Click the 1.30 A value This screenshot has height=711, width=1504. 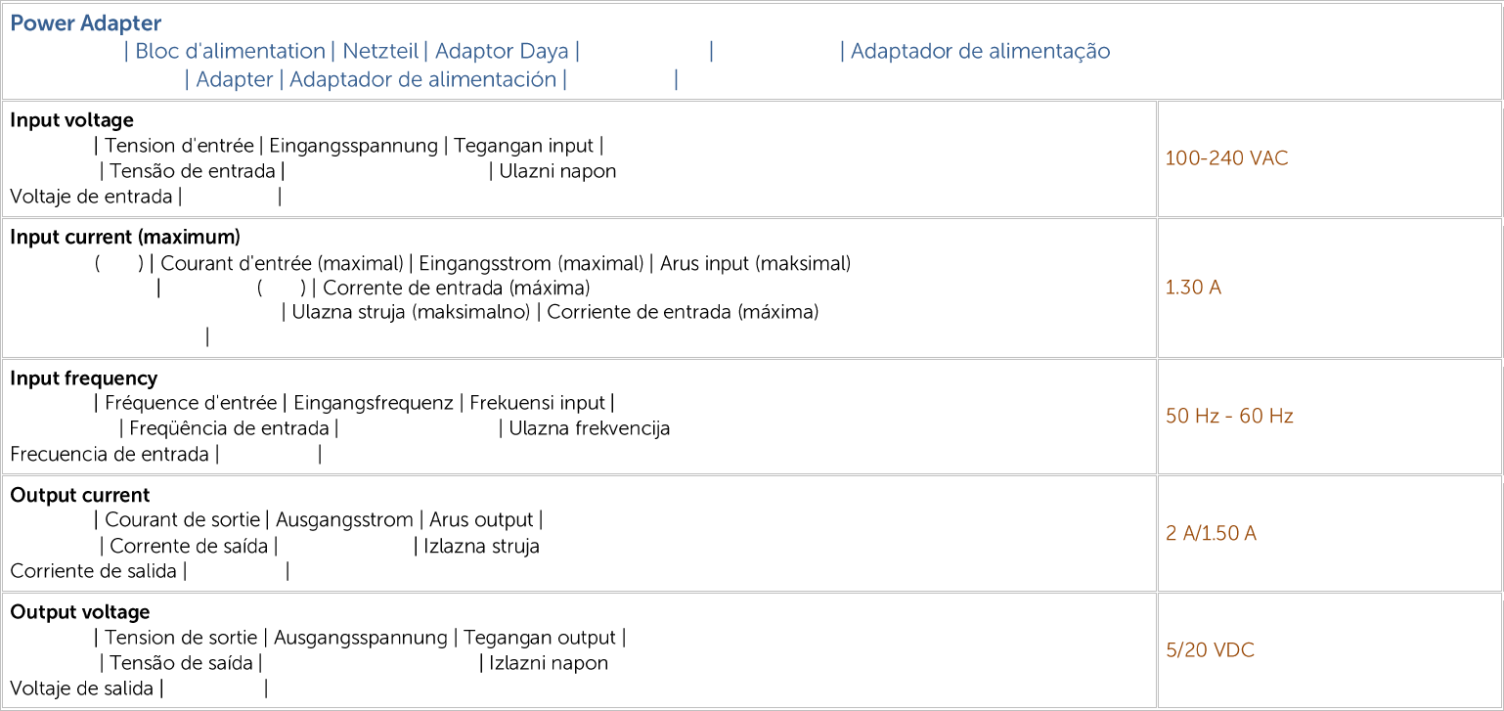(x=1193, y=288)
